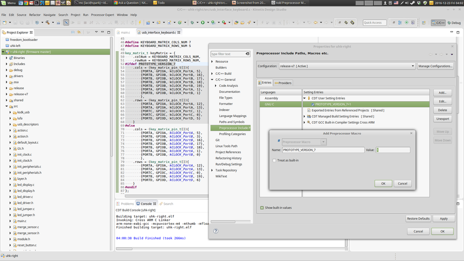Viewport: 464px width, 261px height.
Task: Switch to the Providers tab
Action: pos(283,83)
